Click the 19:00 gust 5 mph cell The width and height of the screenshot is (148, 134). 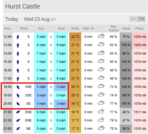point(61,95)
